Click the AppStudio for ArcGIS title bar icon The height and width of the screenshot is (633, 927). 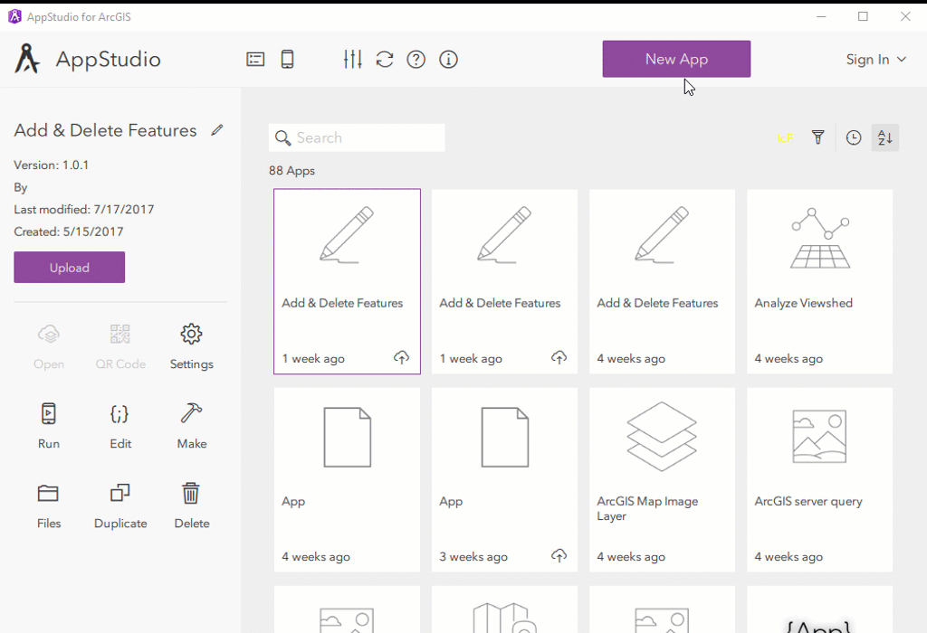[14, 16]
